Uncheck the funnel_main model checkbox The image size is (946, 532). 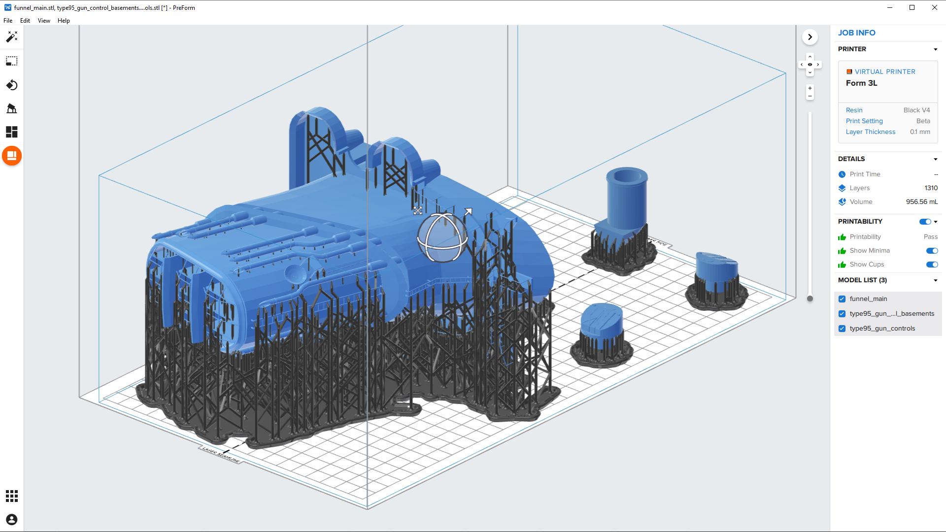pyautogui.click(x=842, y=299)
